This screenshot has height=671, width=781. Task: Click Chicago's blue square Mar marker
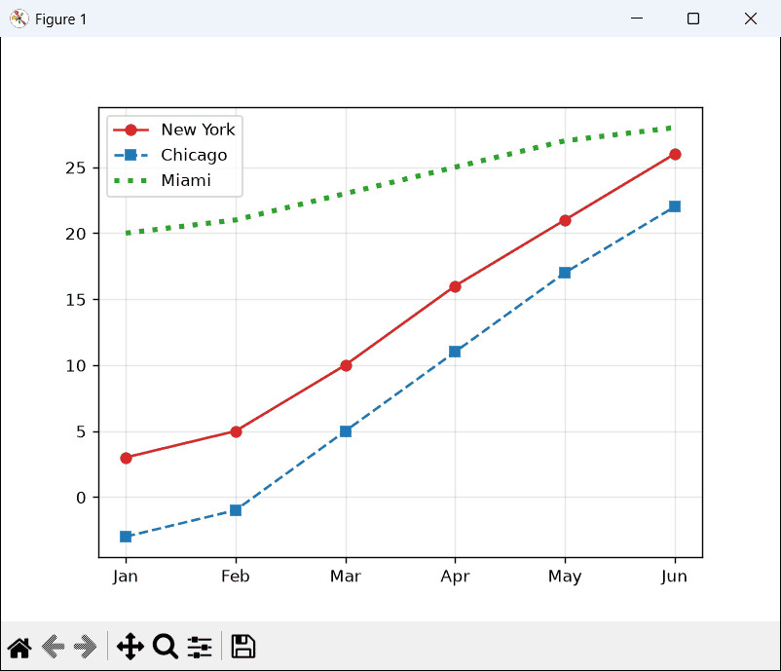346,431
